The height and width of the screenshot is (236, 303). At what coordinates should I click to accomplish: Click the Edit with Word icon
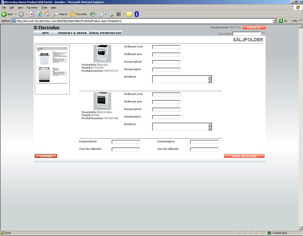pos(119,14)
